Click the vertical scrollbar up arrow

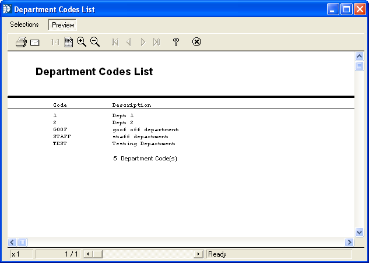359,56
